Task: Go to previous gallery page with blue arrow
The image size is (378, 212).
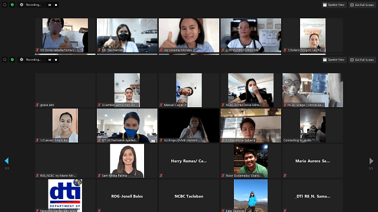Action: coord(6,161)
